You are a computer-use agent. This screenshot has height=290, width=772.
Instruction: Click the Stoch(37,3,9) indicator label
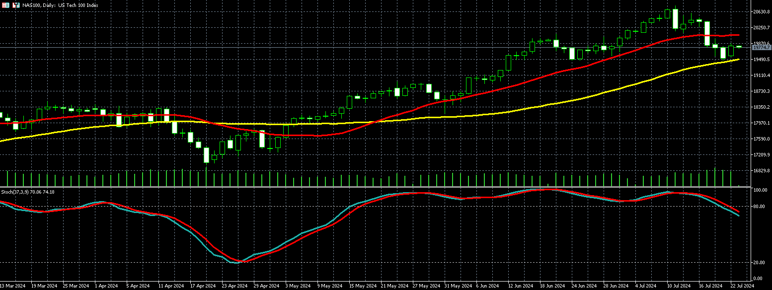tap(28, 192)
